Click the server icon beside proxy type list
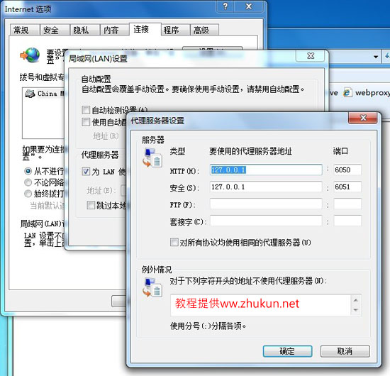This screenshot has height=376, width=390. tap(152, 157)
